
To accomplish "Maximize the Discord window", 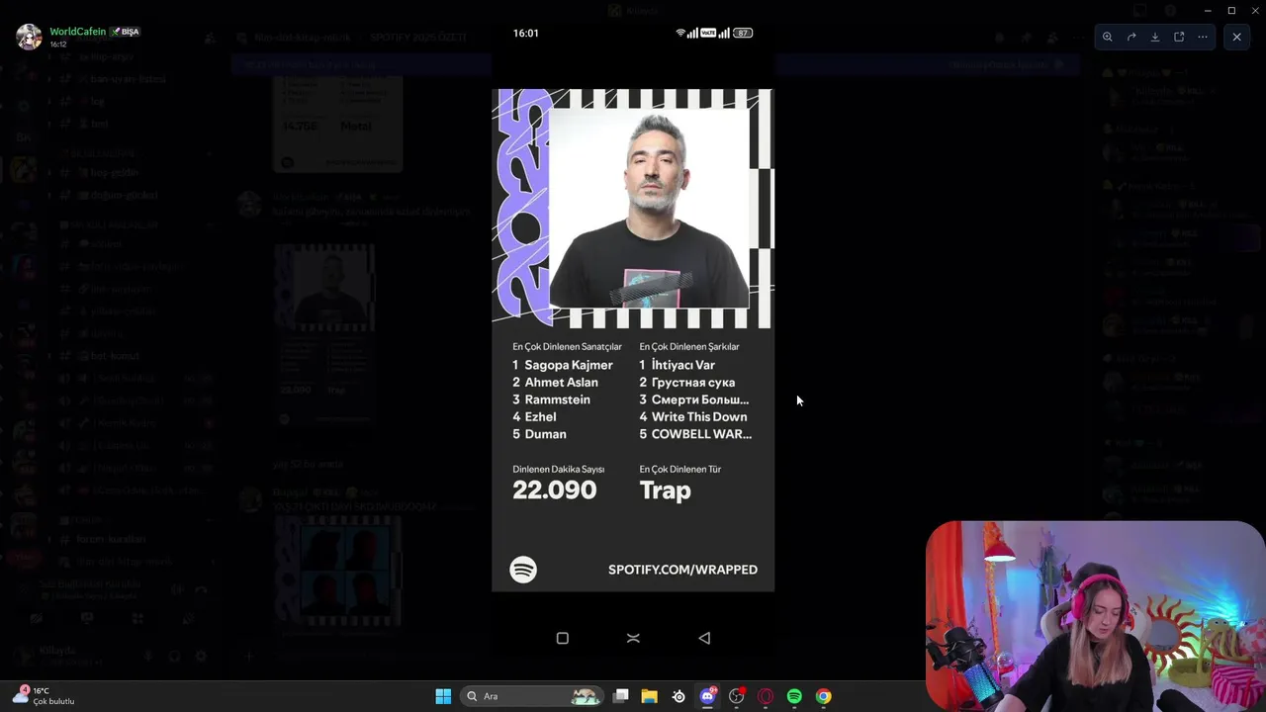I will pos(1231,10).
